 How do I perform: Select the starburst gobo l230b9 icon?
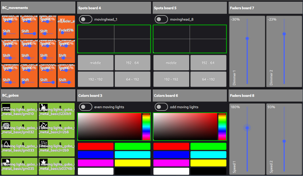click(x=44, y=107)
